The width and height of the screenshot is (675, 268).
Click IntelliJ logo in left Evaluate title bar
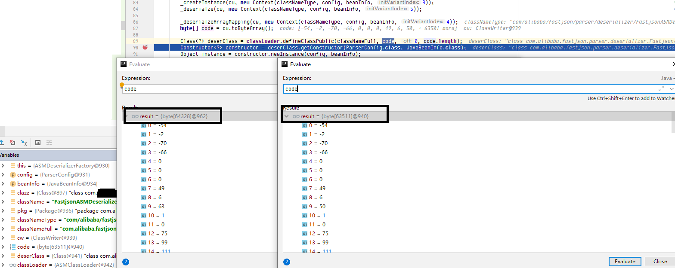123,64
